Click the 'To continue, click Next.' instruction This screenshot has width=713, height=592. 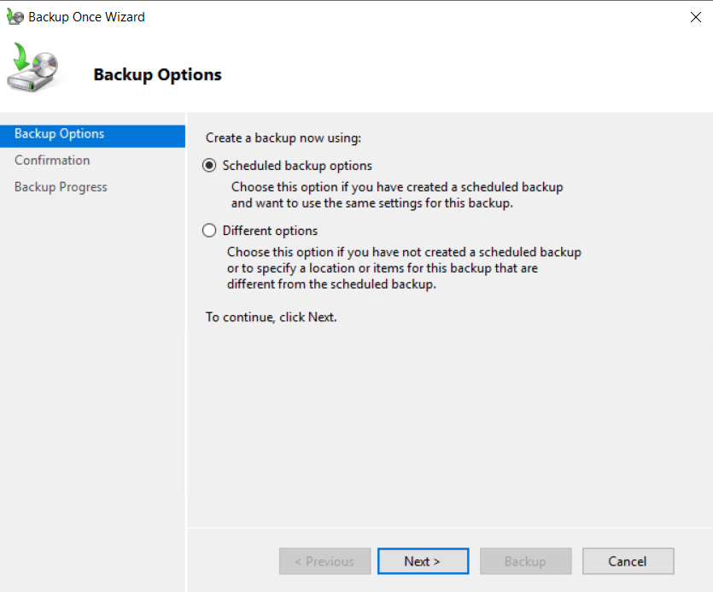click(272, 317)
